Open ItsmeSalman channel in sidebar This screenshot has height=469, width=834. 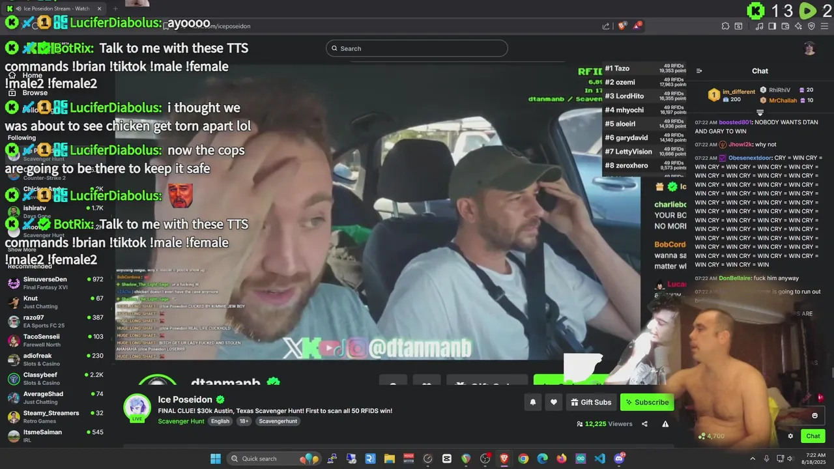57,436
